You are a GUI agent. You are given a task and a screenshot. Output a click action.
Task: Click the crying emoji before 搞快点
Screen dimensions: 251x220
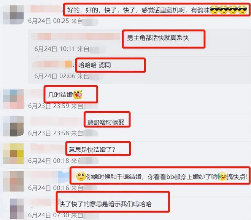[x=222, y=177]
